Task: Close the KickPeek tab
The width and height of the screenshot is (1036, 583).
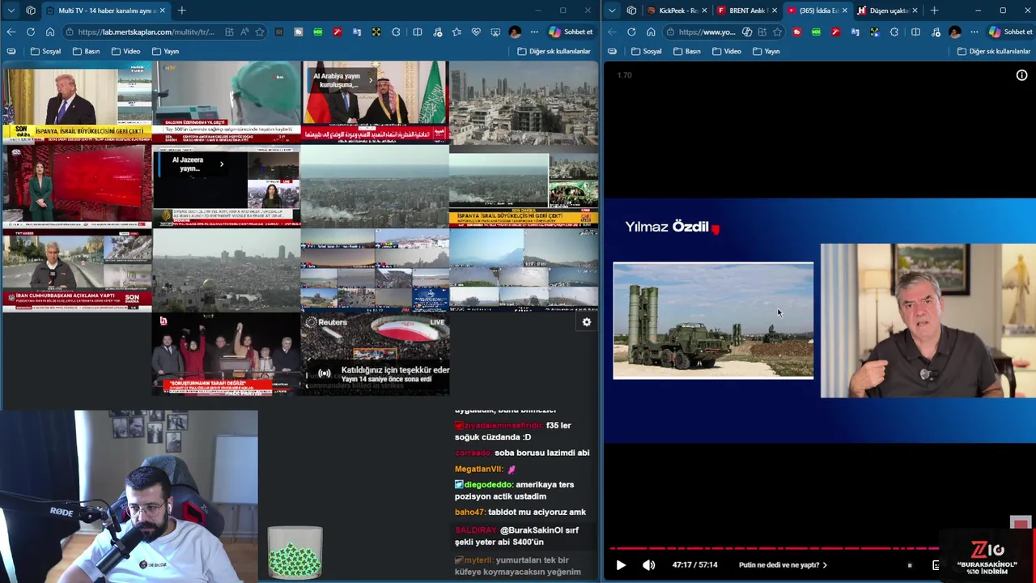Action: click(x=704, y=11)
